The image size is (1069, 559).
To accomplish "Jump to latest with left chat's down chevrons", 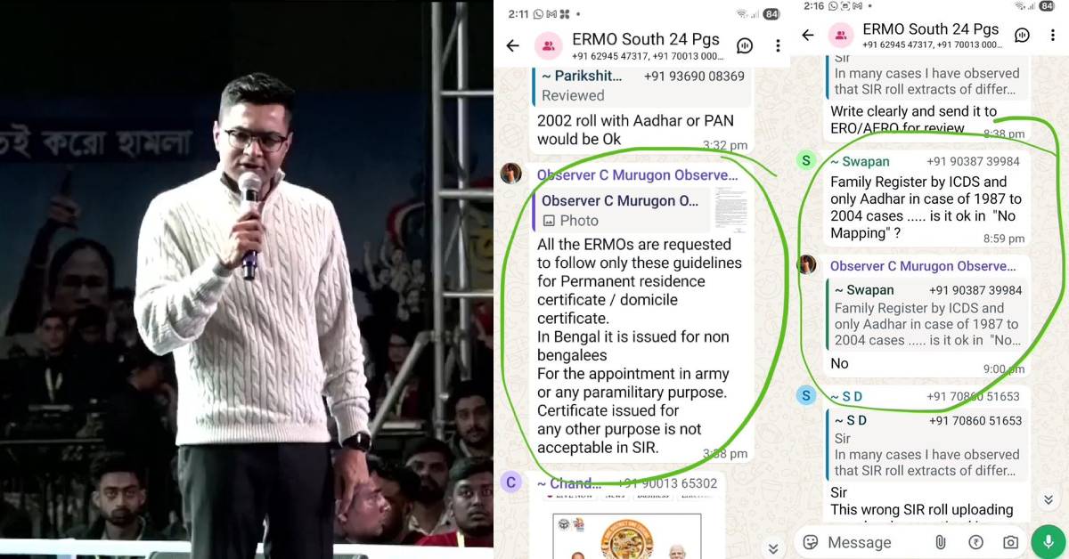I will click(x=773, y=548).
